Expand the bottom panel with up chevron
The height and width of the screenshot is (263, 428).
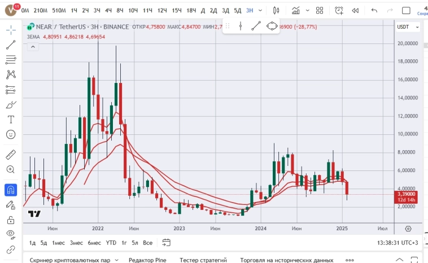pos(399,260)
